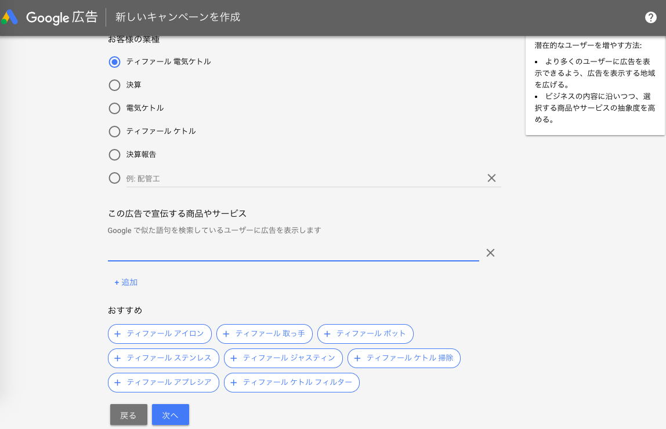Click the 次へ next button
This screenshot has height=429, width=666.
[171, 415]
